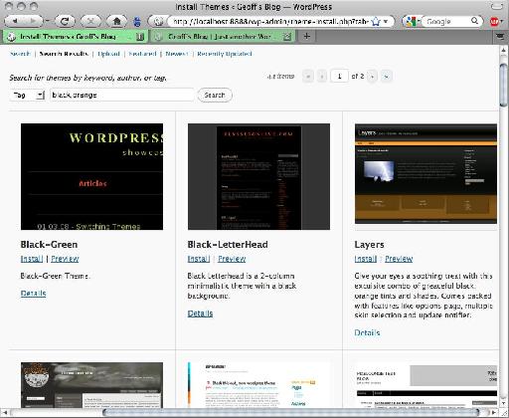
Task: Click the horizontal scrollbar left arrow
Action: coord(5,413)
